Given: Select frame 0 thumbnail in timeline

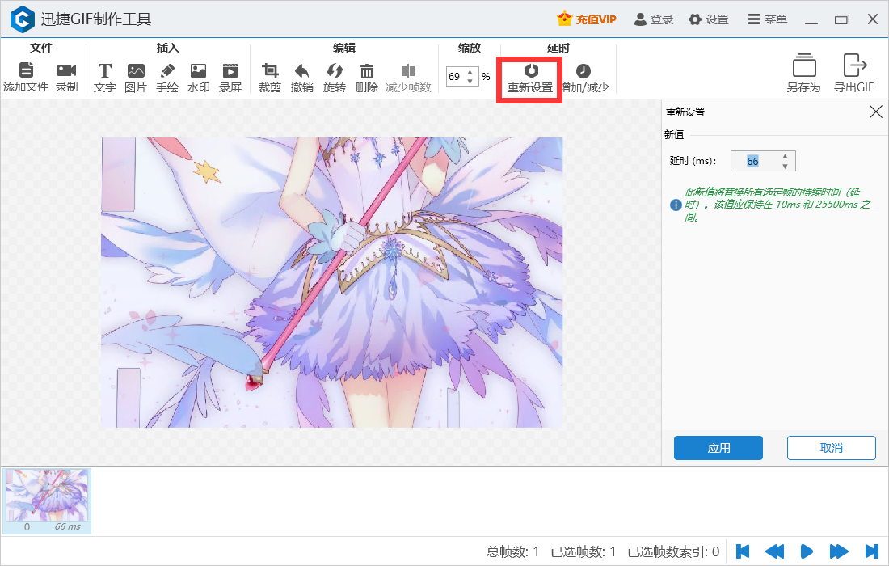Looking at the screenshot, I should coord(47,501).
